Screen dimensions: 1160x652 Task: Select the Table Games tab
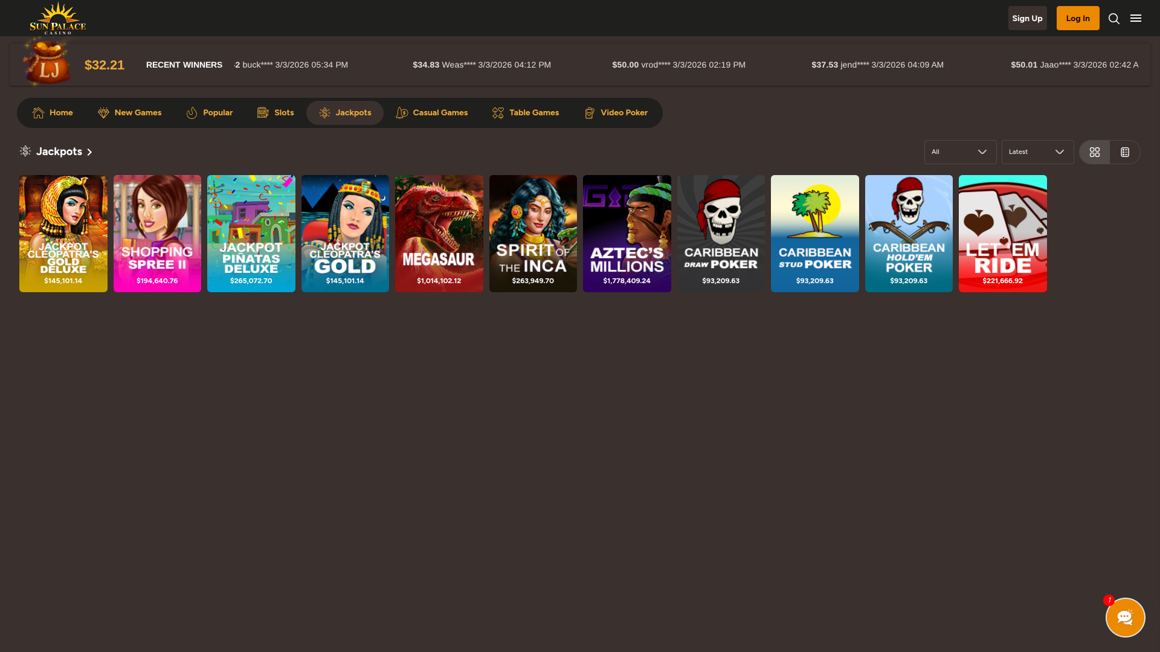point(525,113)
